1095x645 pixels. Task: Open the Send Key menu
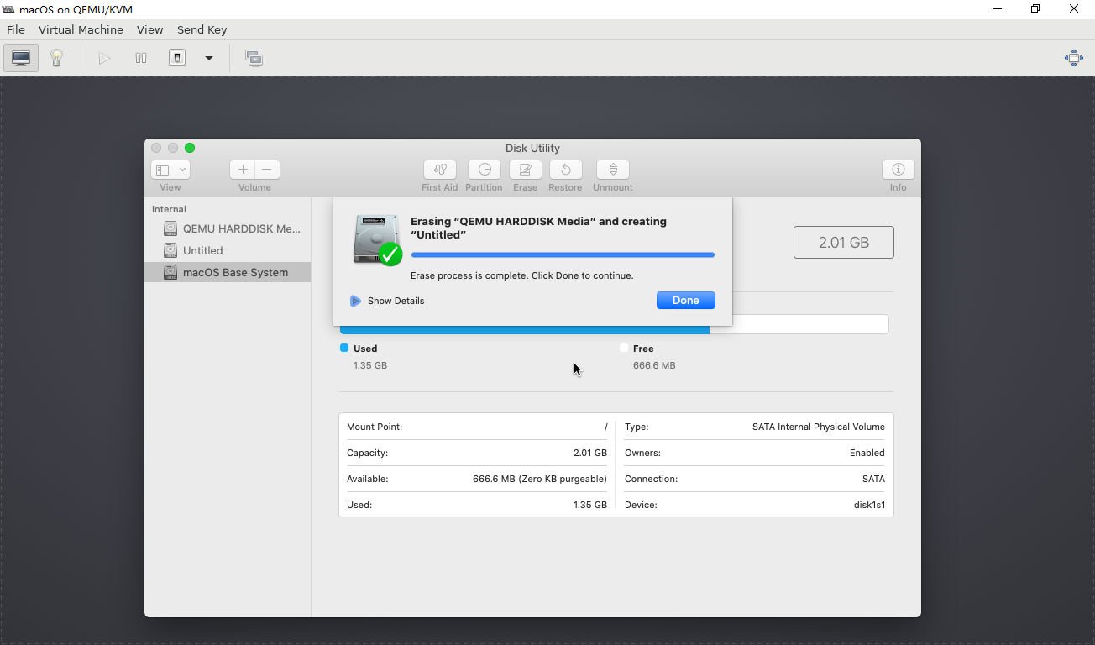202,29
